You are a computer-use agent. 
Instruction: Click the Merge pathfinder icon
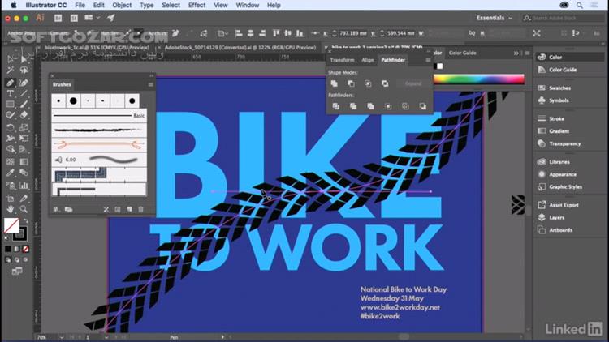tap(370, 106)
